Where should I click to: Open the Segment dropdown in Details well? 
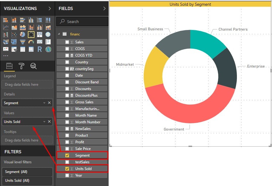(44, 103)
